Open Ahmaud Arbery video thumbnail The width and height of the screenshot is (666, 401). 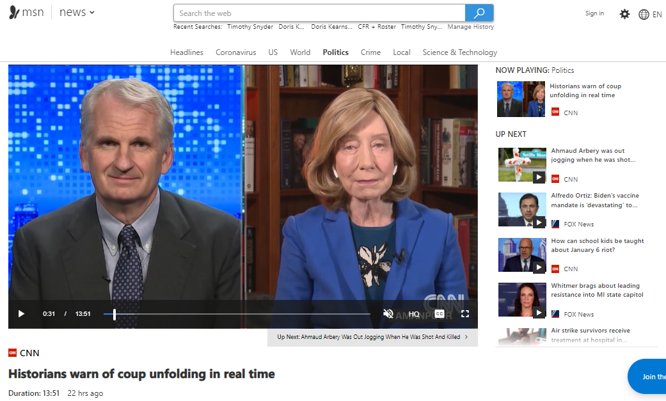tap(522, 165)
